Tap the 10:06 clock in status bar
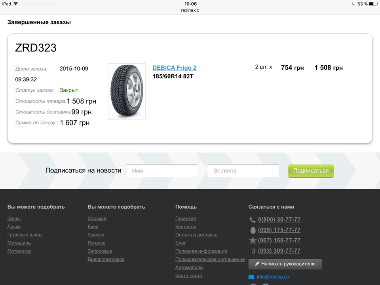Viewport: 380px width, 285px height. pos(190,4)
